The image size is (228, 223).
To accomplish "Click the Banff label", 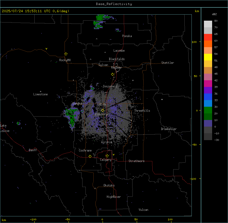I will click(33, 150).
